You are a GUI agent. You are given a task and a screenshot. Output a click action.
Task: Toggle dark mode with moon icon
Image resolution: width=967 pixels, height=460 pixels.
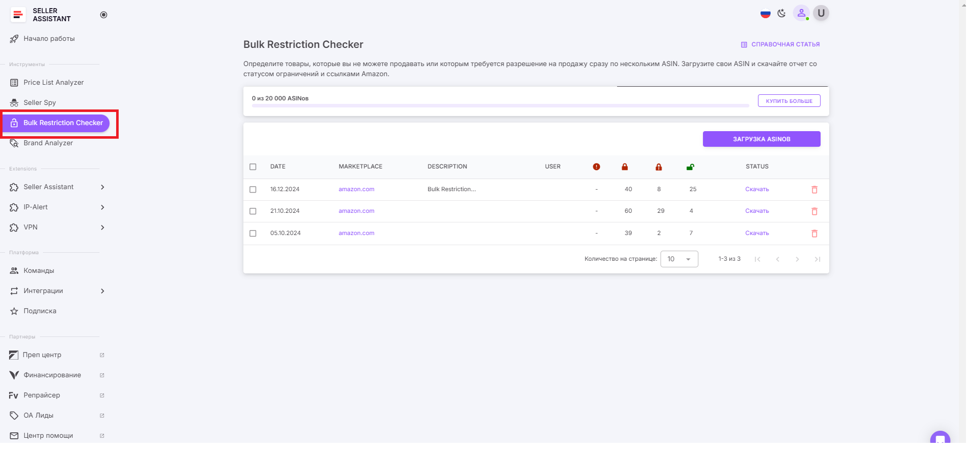(x=782, y=13)
